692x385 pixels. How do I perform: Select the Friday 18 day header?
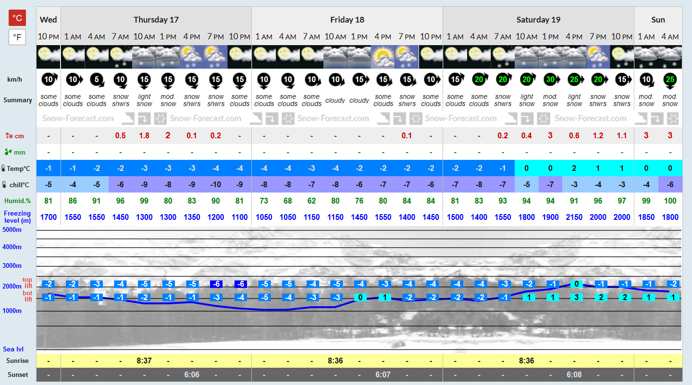tap(347, 20)
